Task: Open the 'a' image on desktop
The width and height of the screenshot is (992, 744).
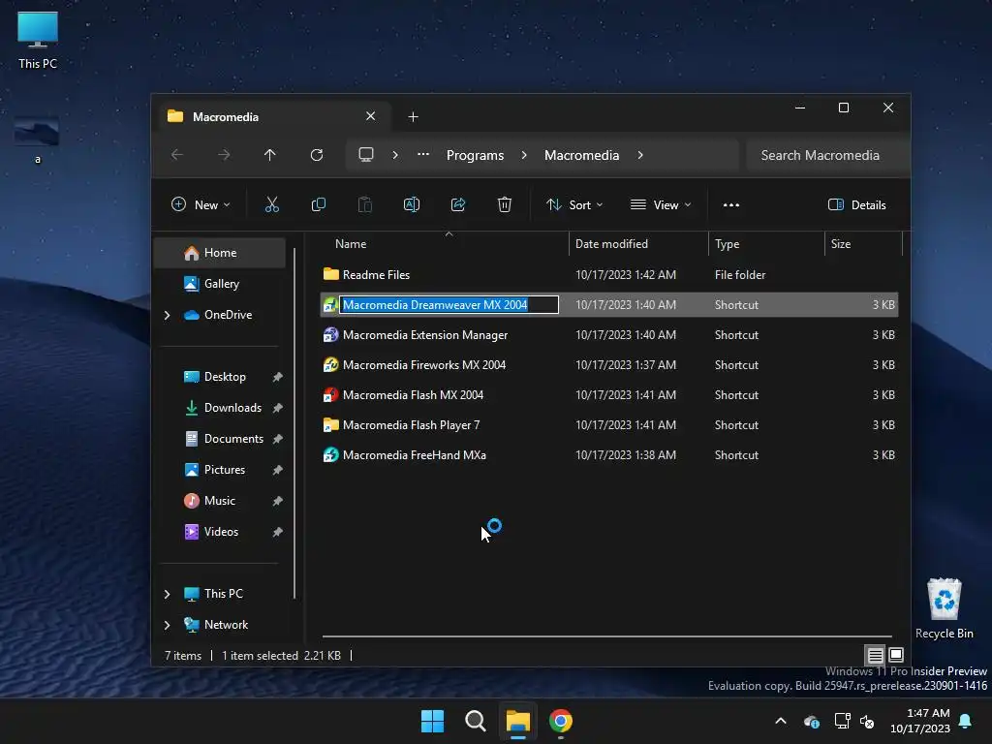Action: pyautogui.click(x=37, y=140)
